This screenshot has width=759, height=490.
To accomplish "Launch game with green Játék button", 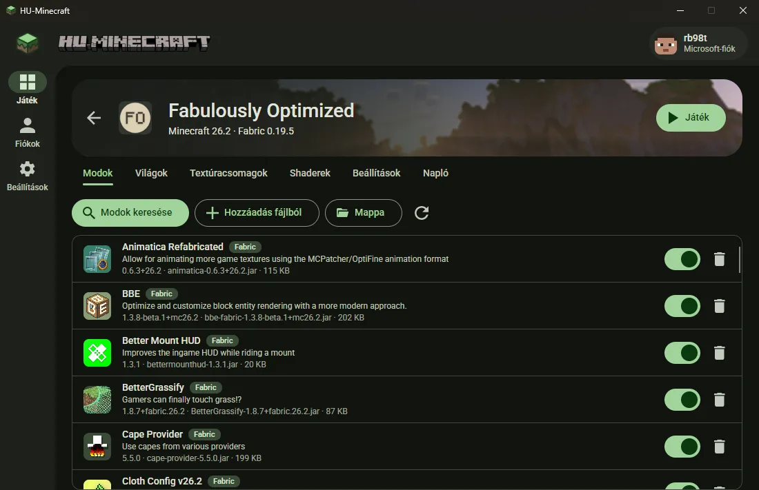I will pos(691,118).
